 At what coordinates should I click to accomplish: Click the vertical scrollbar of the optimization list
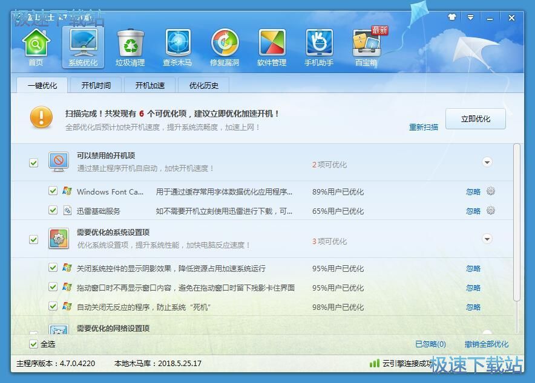pyautogui.click(x=517, y=222)
